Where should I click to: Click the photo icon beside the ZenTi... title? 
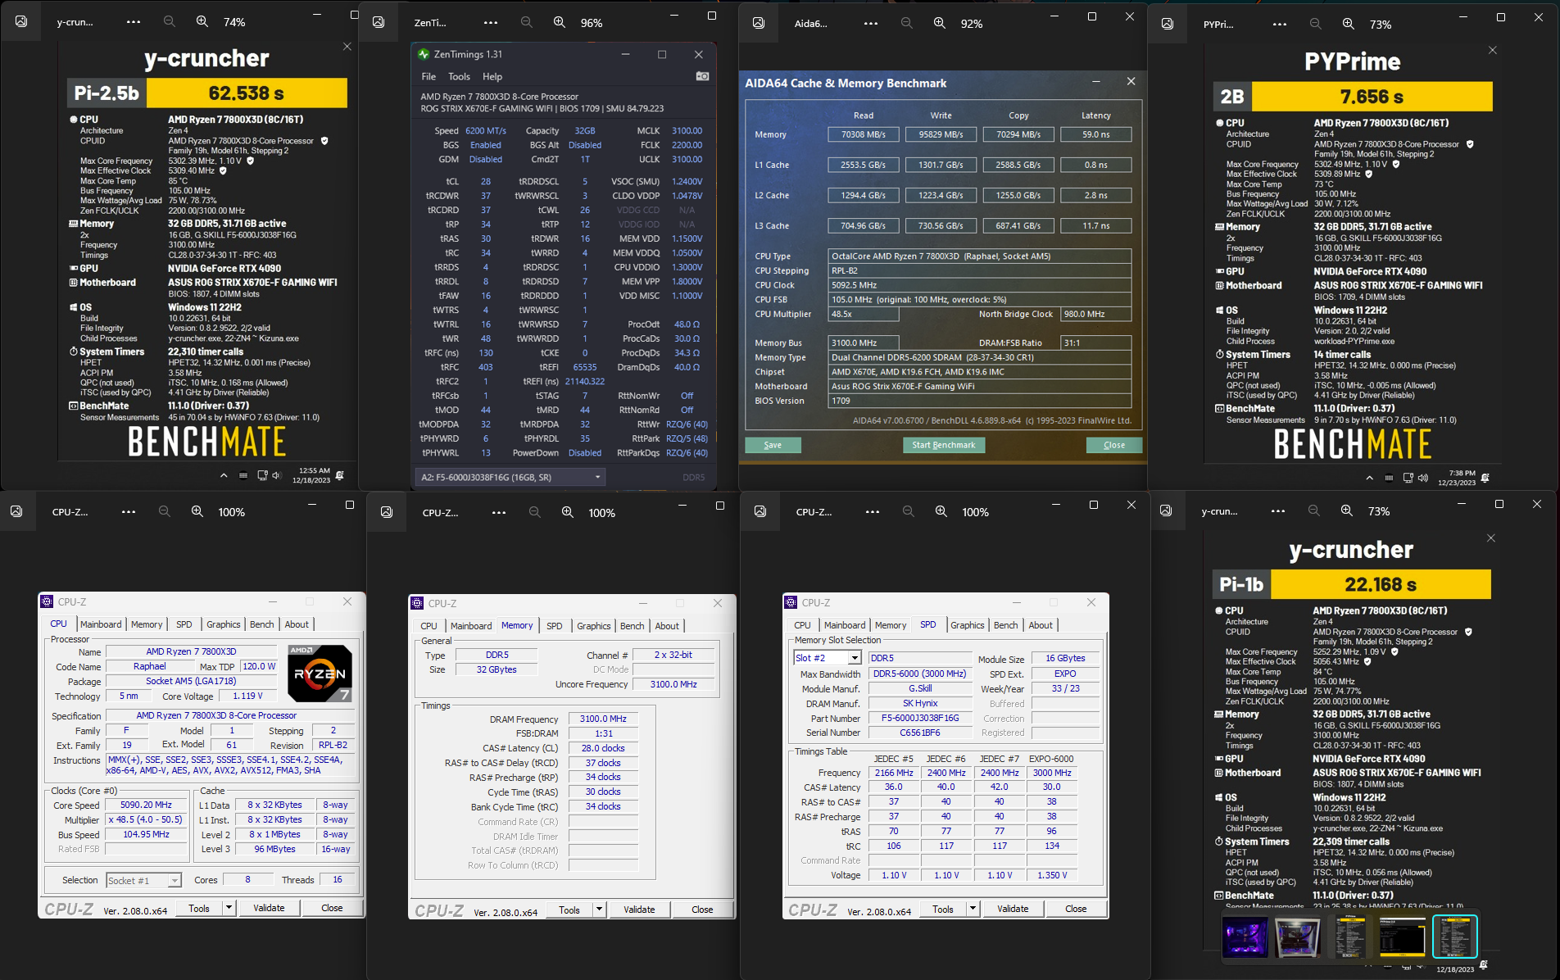click(379, 22)
